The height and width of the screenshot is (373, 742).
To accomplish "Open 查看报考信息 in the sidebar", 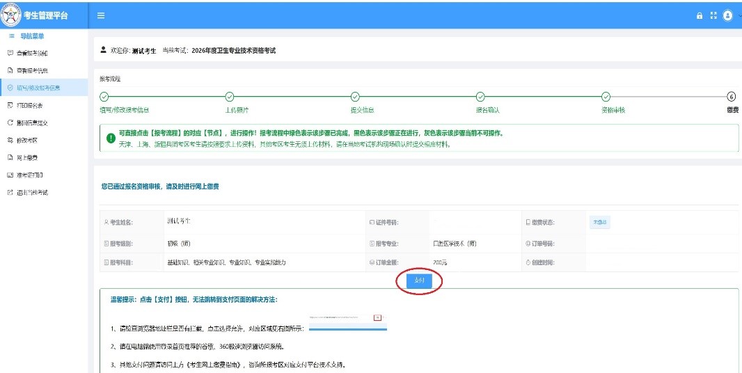I will pos(32,71).
